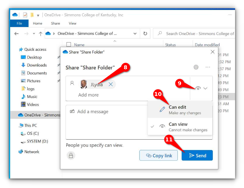Open Music in the navigation pane

click(29, 97)
